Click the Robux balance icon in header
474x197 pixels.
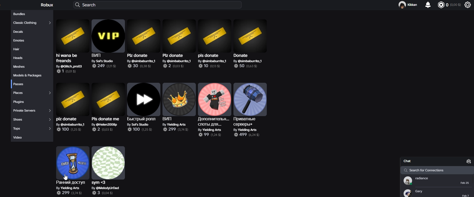pos(441,5)
